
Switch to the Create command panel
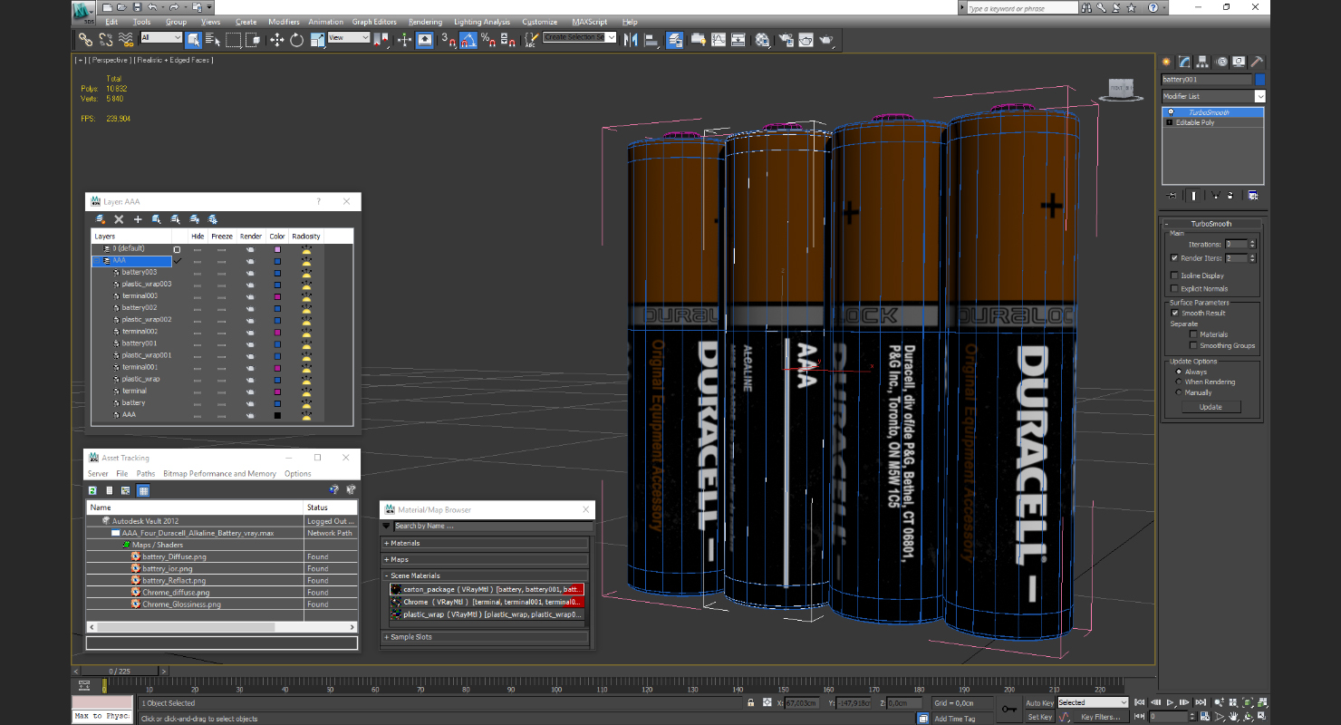click(1167, 62)
